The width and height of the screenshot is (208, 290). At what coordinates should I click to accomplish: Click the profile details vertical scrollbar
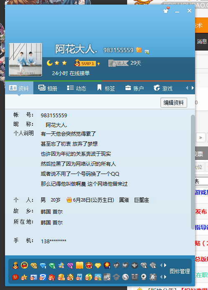[x=193, y=172]
